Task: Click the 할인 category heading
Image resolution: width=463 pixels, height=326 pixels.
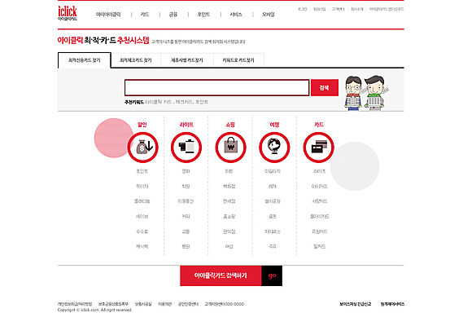Action: 142,125
